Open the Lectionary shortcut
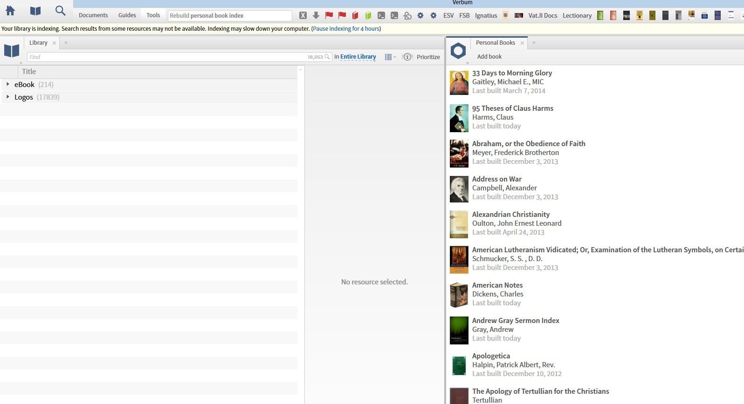Image resolution: width=744 pixels, height=404 pixels. pos(577,15)
